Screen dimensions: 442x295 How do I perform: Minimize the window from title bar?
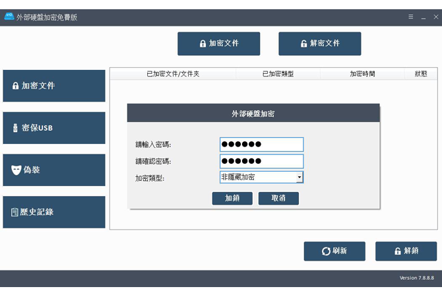pos(423,17)
